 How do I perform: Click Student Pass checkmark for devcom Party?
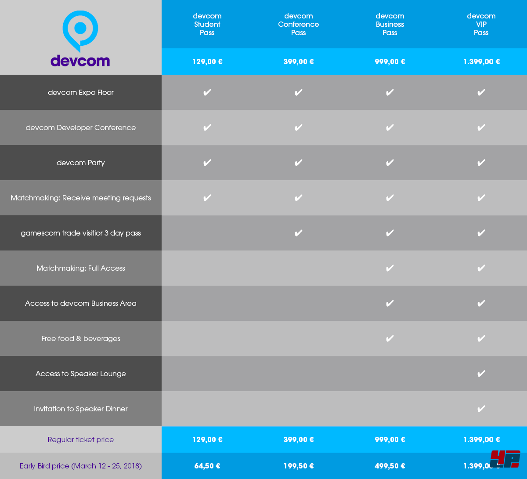(x=207, y=163)
